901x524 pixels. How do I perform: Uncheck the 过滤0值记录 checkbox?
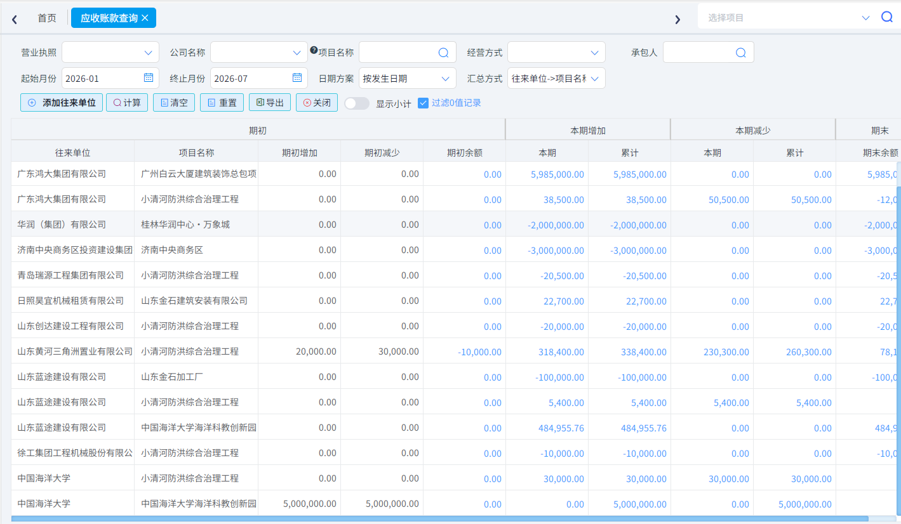(423, 103)
